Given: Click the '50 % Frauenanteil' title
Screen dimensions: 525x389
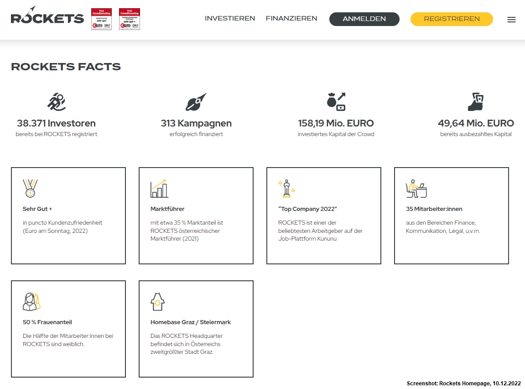Looking at the screenshot, I should click(x=47, y=322).
